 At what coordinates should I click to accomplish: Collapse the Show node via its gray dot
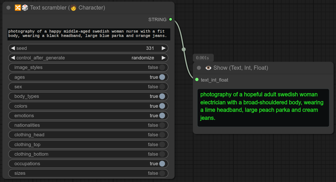click(199, 68)
